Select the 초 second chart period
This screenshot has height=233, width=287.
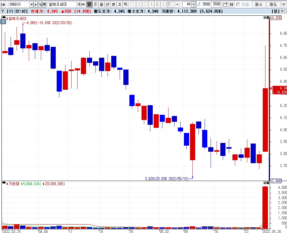pyautogui.click(x=119, y=4)
